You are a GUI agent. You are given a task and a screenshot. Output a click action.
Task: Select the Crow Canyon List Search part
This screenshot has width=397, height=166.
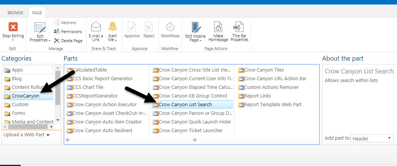coord(185,105)
